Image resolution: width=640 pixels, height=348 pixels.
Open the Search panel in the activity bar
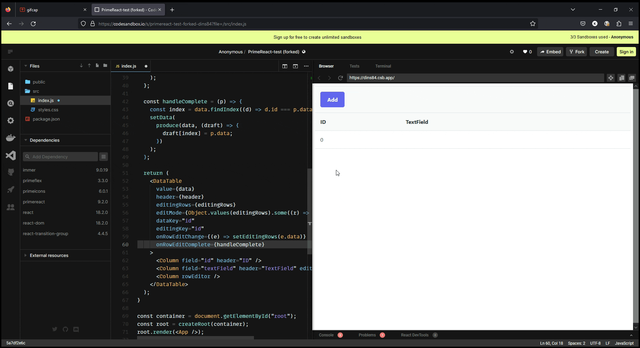tap(11, 103)
